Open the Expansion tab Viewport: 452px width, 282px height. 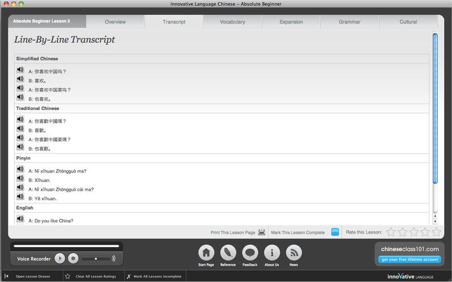(291, 21)
